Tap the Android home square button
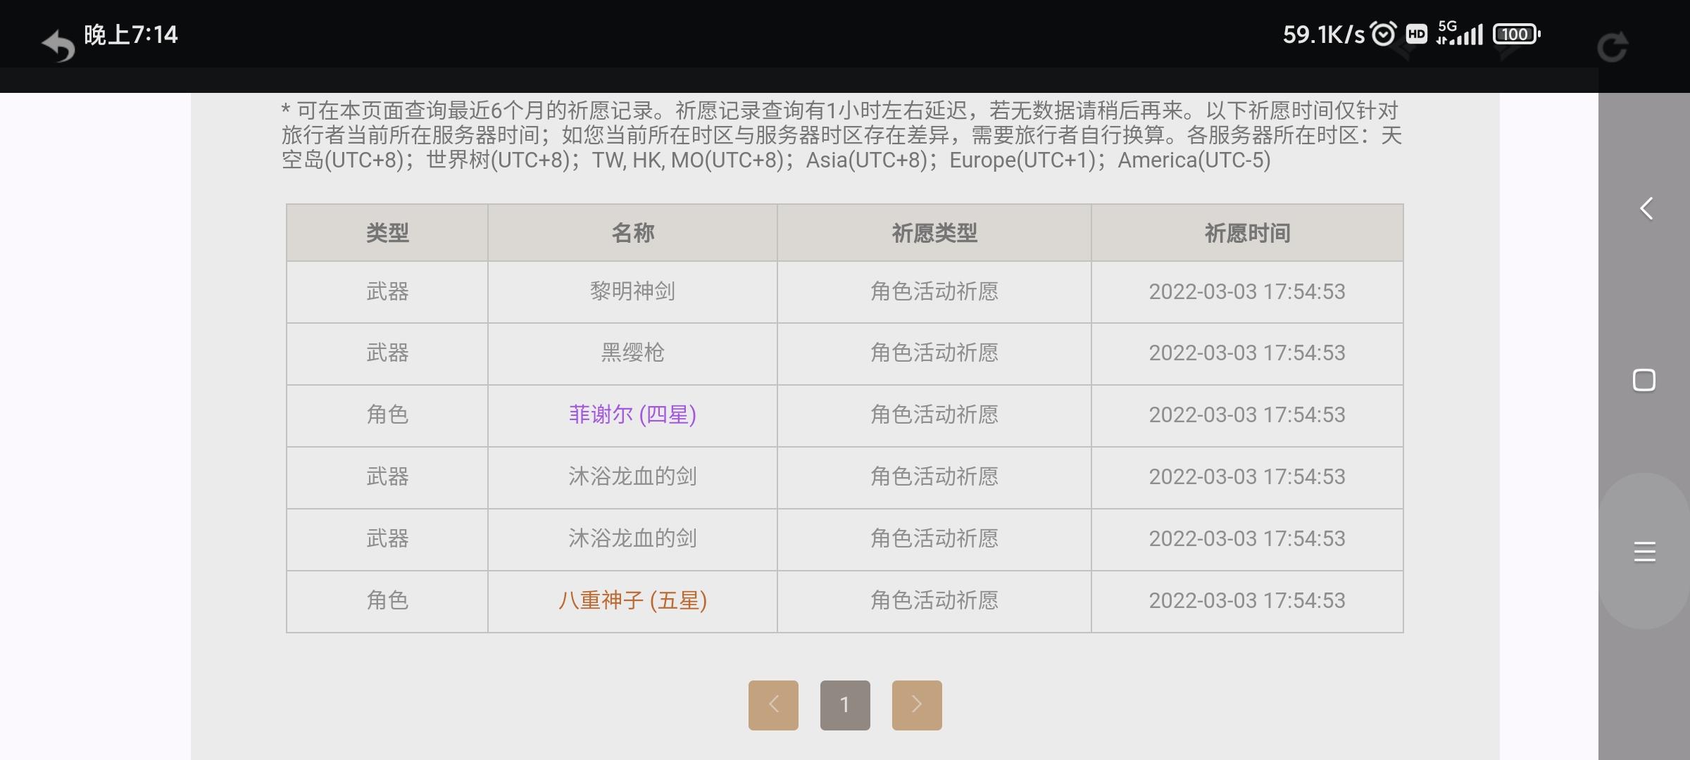 [x=1644, y=380]
